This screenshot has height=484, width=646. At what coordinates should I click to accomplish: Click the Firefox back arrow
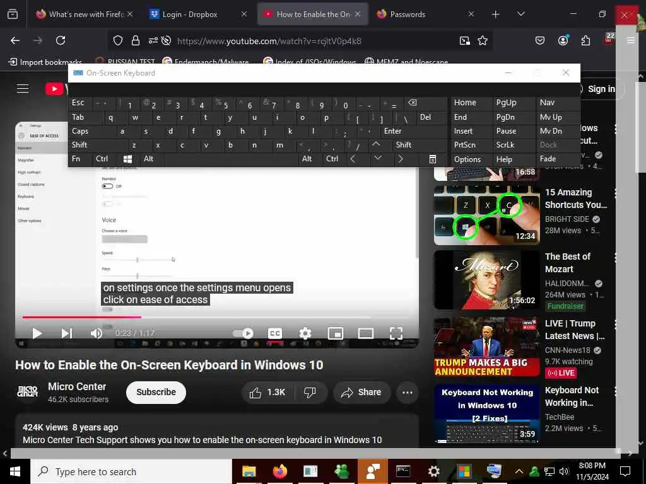coord(15,40)
